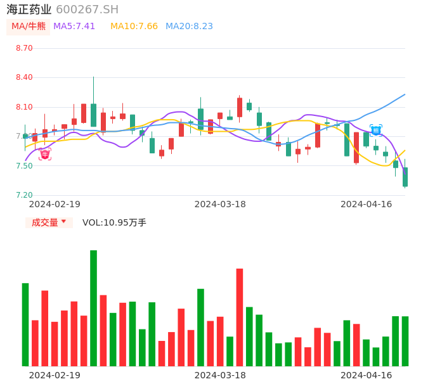Click the tallest green volume bar
Viewport: 435px width, 384px height.
[93, 308]
